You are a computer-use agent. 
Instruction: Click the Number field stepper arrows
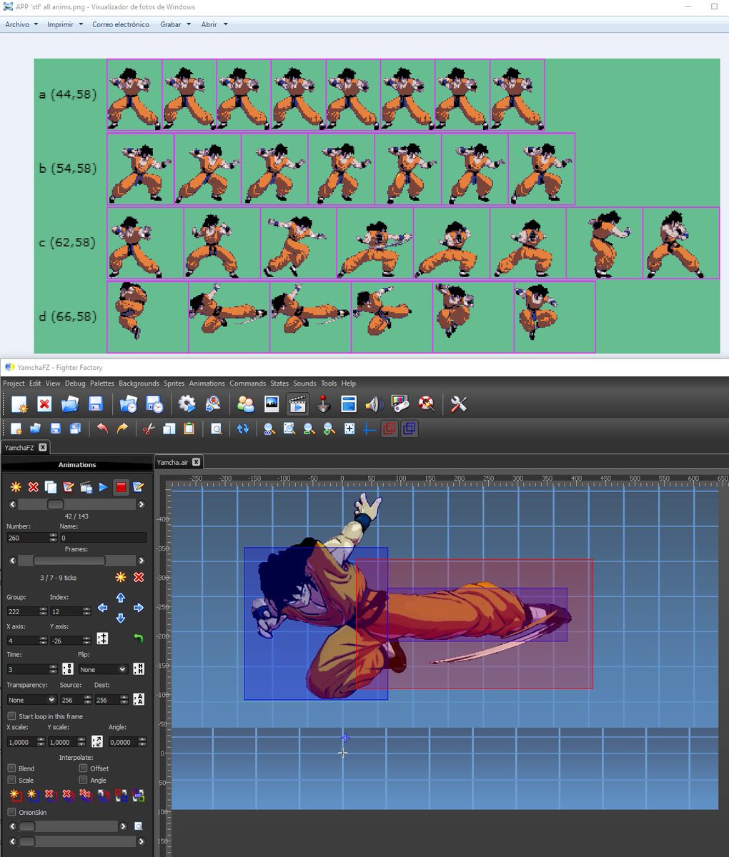click(x=53, y=537)
